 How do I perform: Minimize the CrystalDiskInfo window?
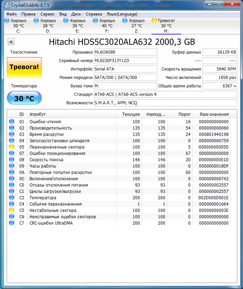click(210, 4)
